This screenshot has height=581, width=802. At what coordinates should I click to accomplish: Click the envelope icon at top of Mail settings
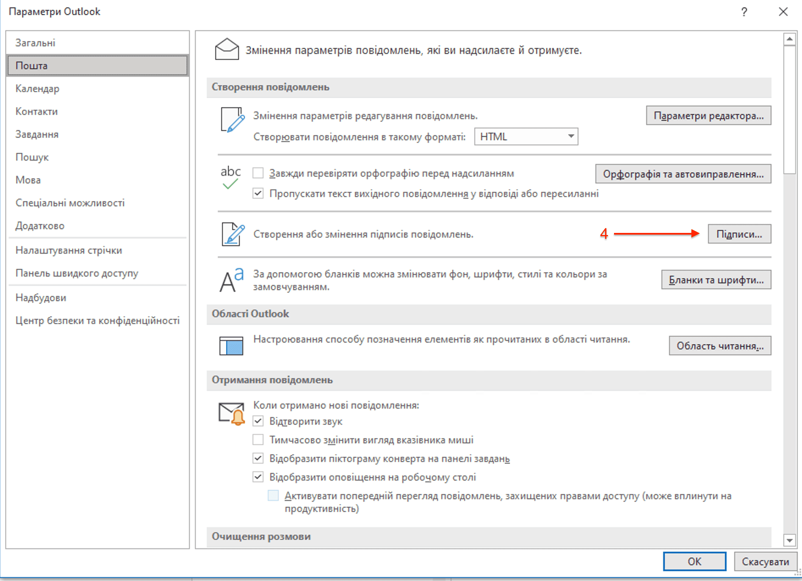227,50
